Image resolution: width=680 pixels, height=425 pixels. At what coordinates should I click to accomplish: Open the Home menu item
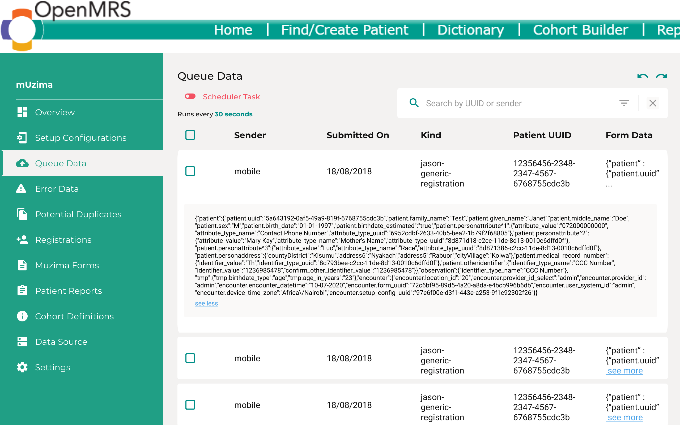[x=233, y=30]
